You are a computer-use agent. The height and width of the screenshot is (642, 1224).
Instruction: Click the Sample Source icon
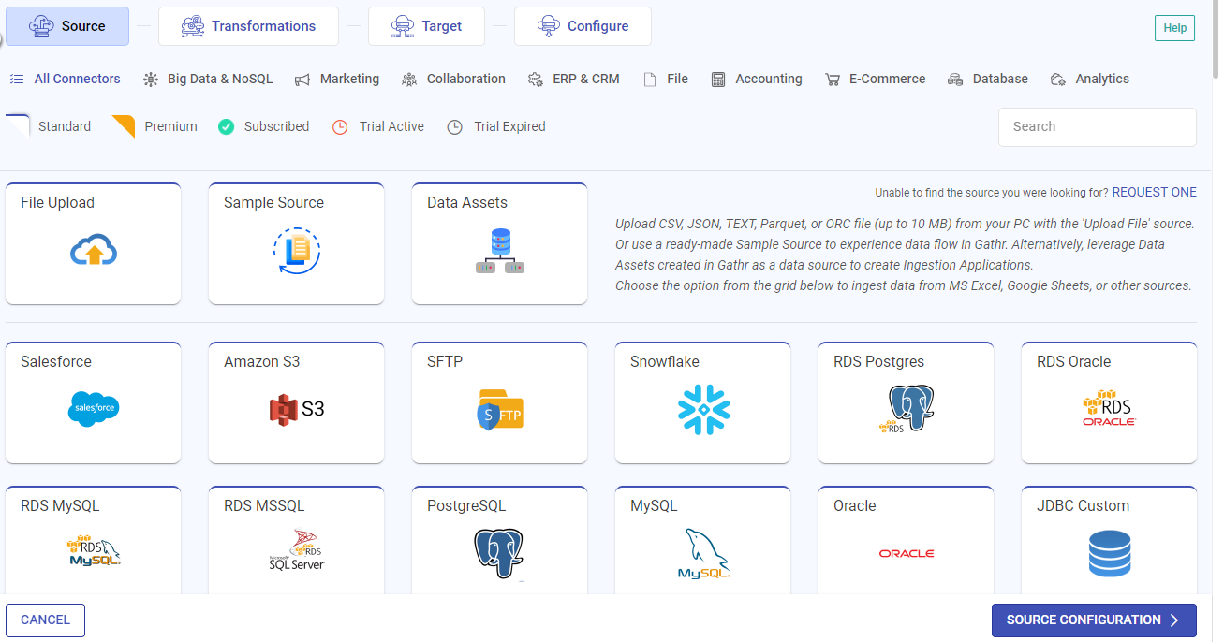[296, 250]
